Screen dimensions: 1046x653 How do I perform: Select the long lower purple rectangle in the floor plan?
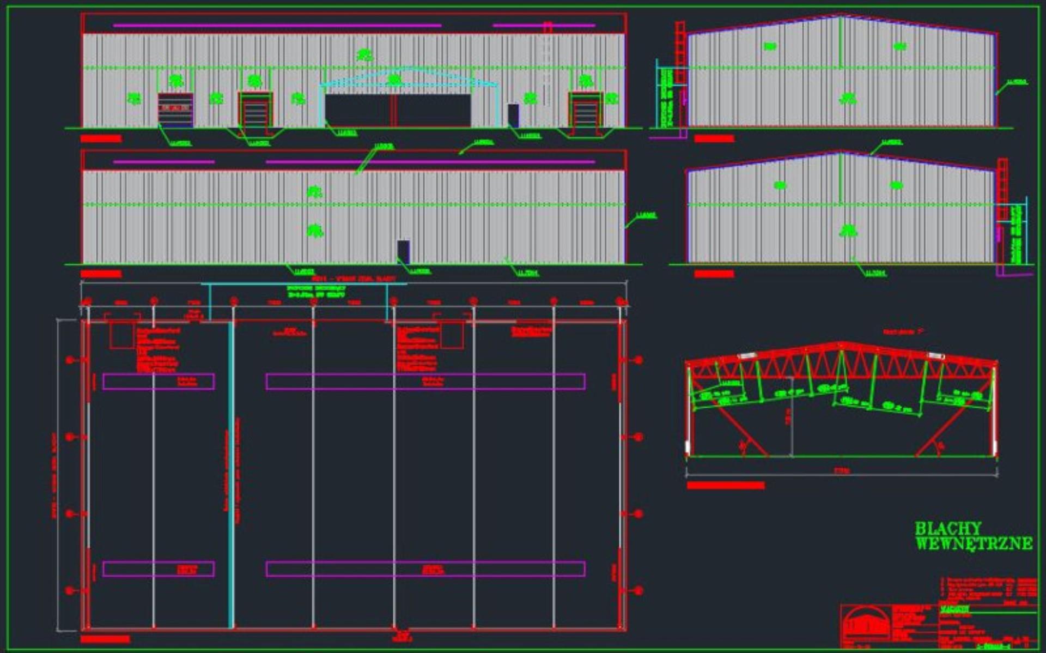tap(425, 569)
